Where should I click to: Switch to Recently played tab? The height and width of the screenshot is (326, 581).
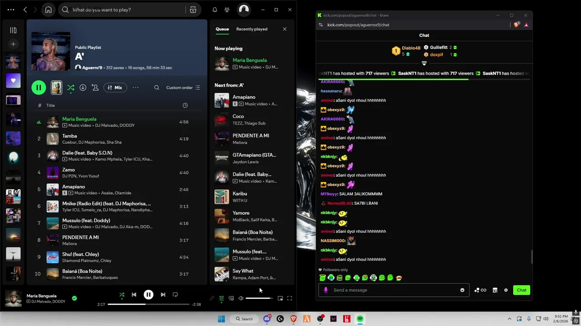[251, 29]
